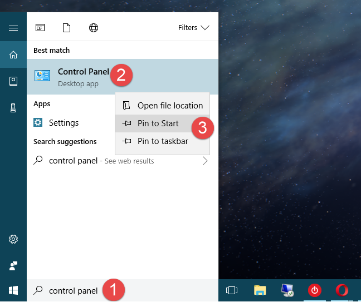Viewport: 361px width, 302px height.
Task: Click the search magnifier icon in the search box
Action: (38, 290)
